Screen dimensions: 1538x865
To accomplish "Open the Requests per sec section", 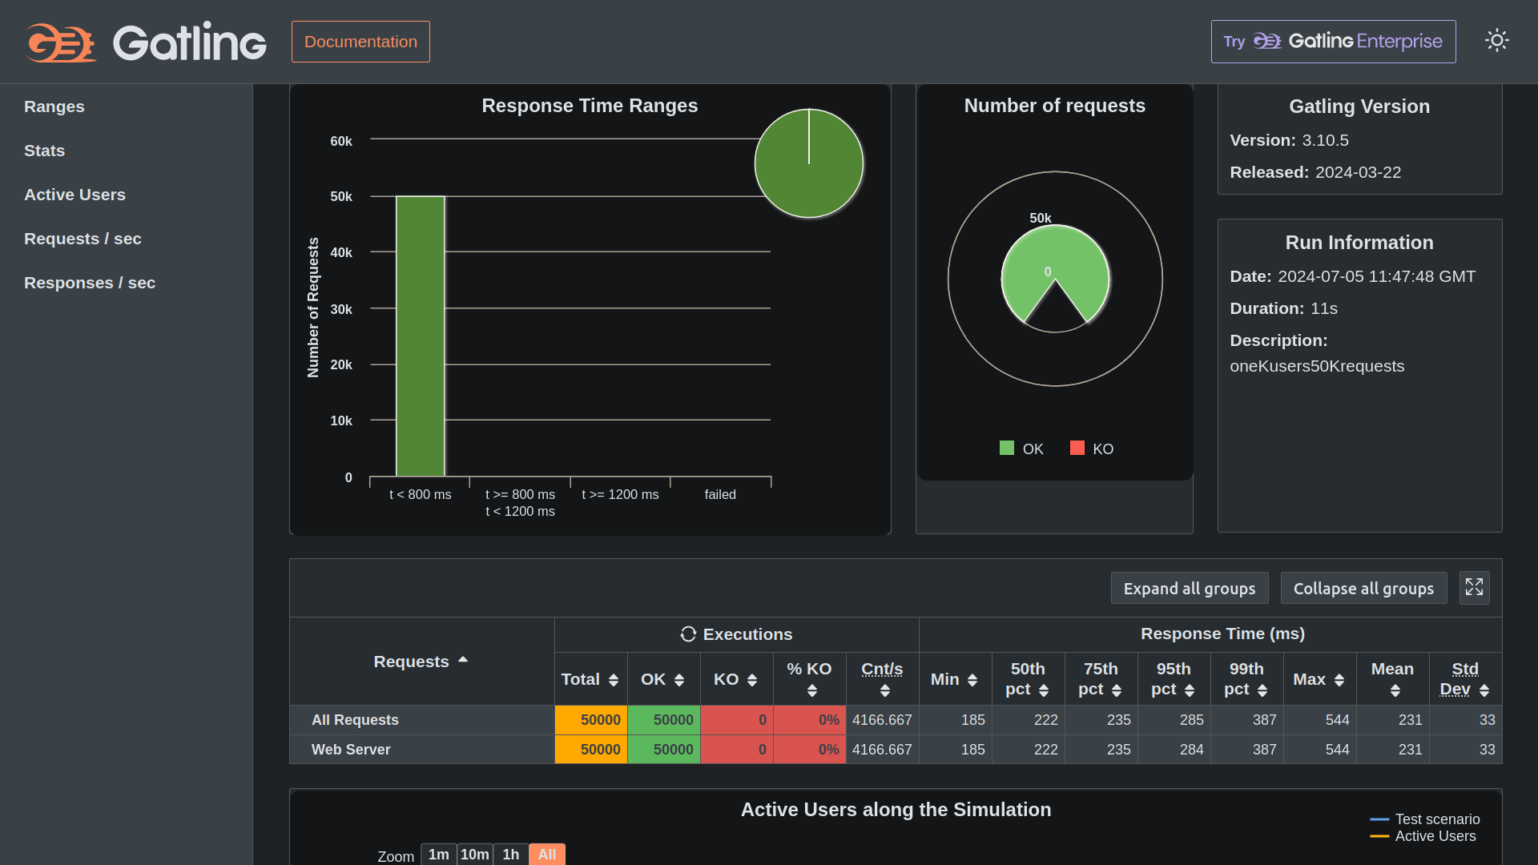I will coord(83,239).
